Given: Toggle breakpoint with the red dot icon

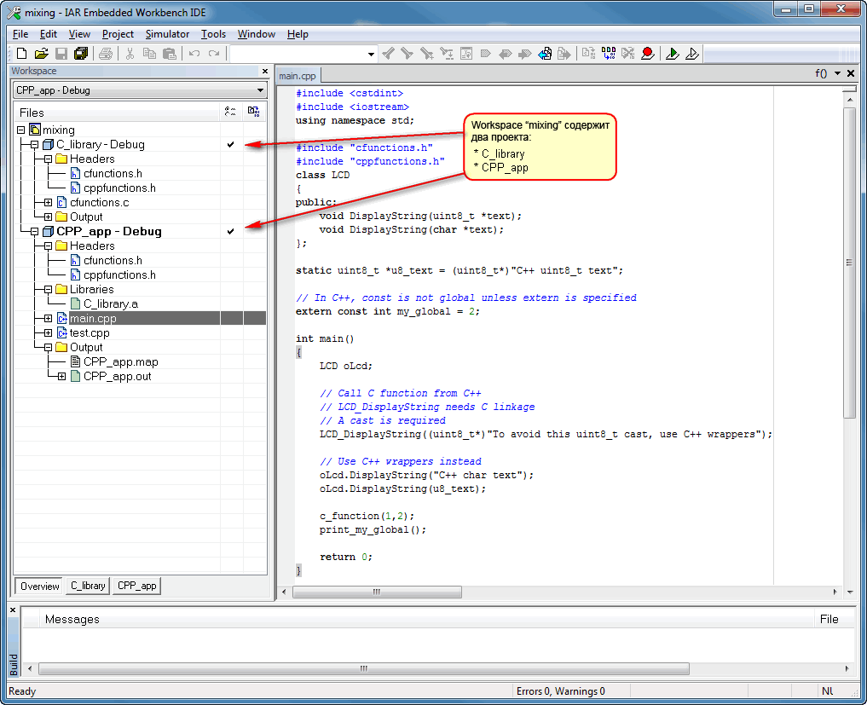Looking at the screenshot, I should pos(648,54).
